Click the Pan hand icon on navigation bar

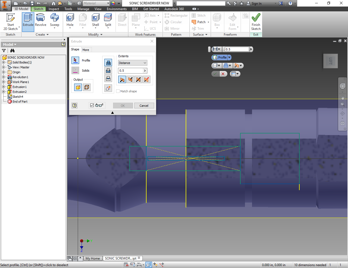(343, 98)
